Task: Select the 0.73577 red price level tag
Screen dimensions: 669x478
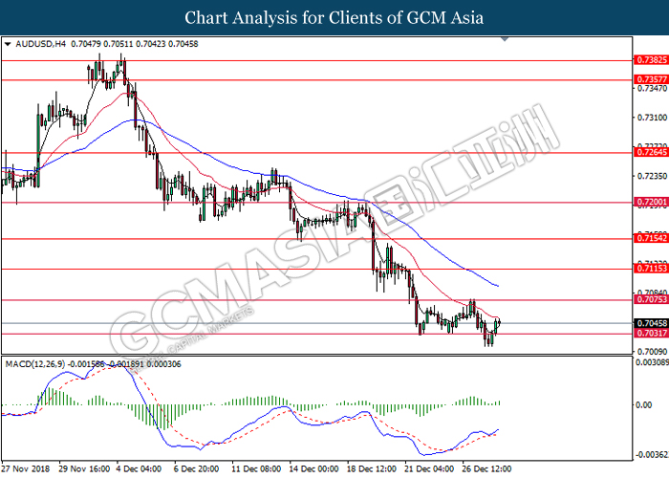Action: [651, 79]
